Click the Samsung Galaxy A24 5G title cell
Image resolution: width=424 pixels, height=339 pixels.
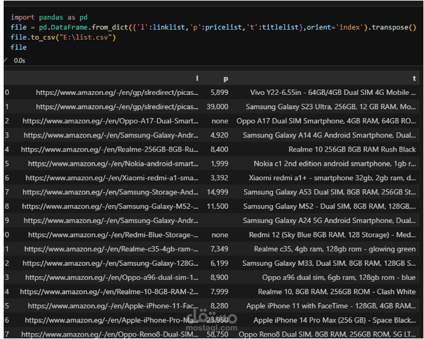(329, 220)
